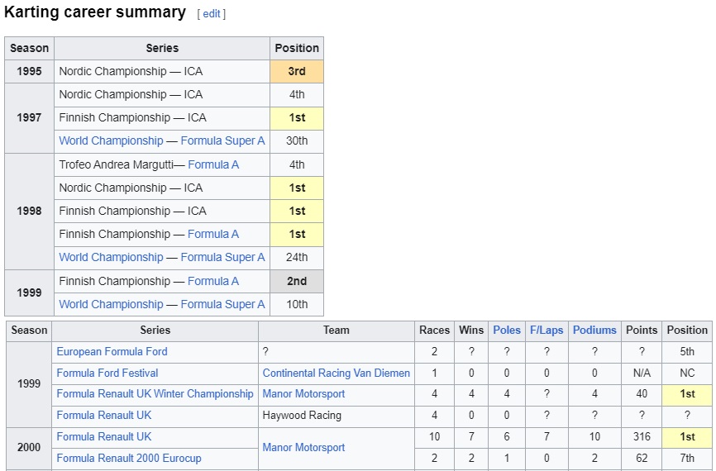Screen dimensions: 716x471
Task: Click the 1998 season cell
Action: (x=29, y=211)
